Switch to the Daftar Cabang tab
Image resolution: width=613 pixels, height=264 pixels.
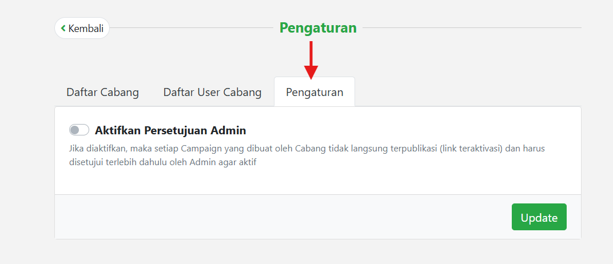(x=102, y=92)
